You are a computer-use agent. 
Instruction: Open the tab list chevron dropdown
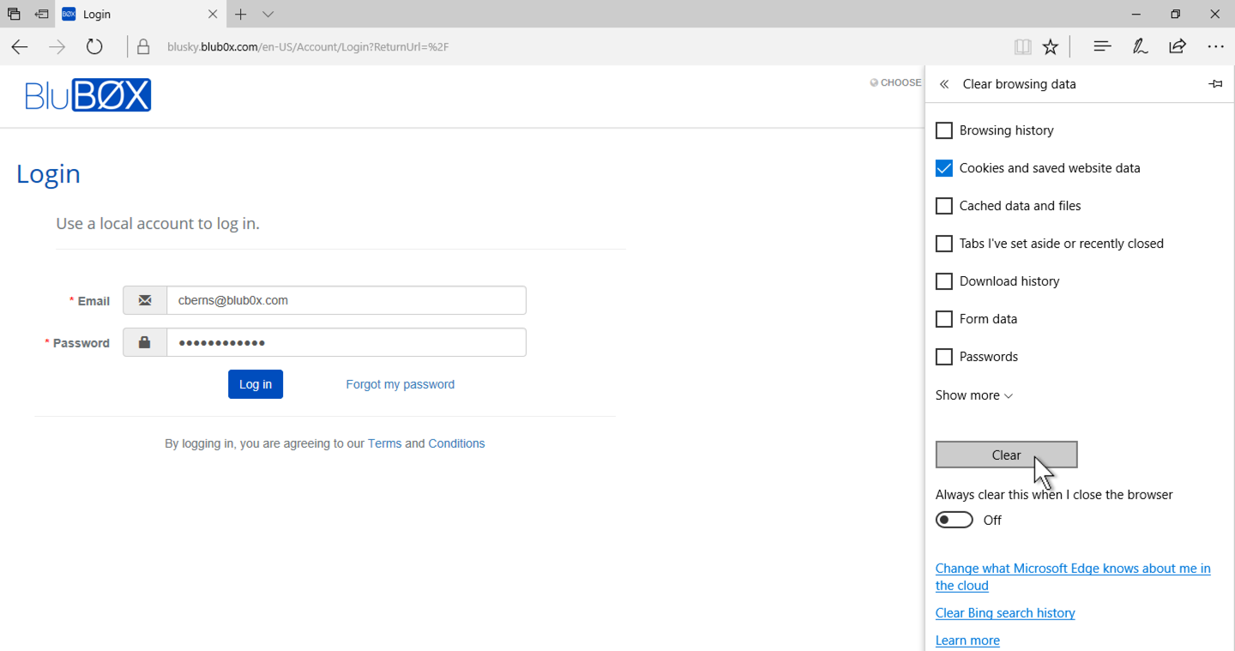[268, 15]
